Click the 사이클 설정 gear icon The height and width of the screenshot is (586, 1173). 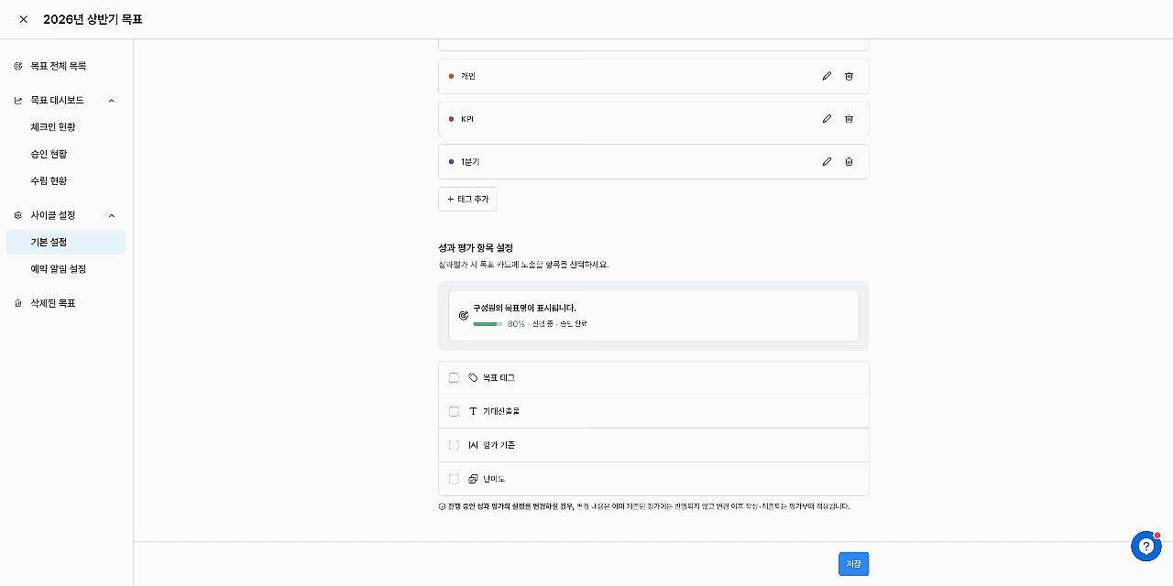coord(18,216)
